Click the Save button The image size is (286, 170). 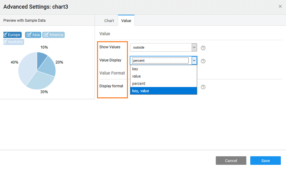(265, 161)
